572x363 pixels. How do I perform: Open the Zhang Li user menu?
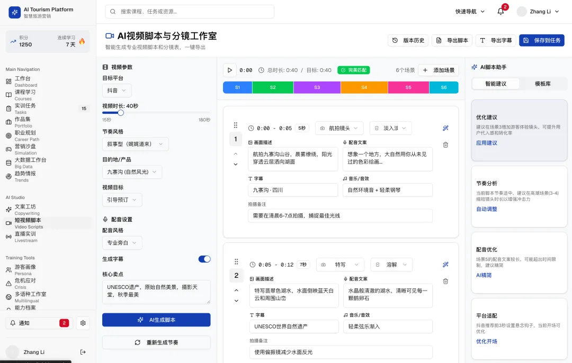(539, 12)
